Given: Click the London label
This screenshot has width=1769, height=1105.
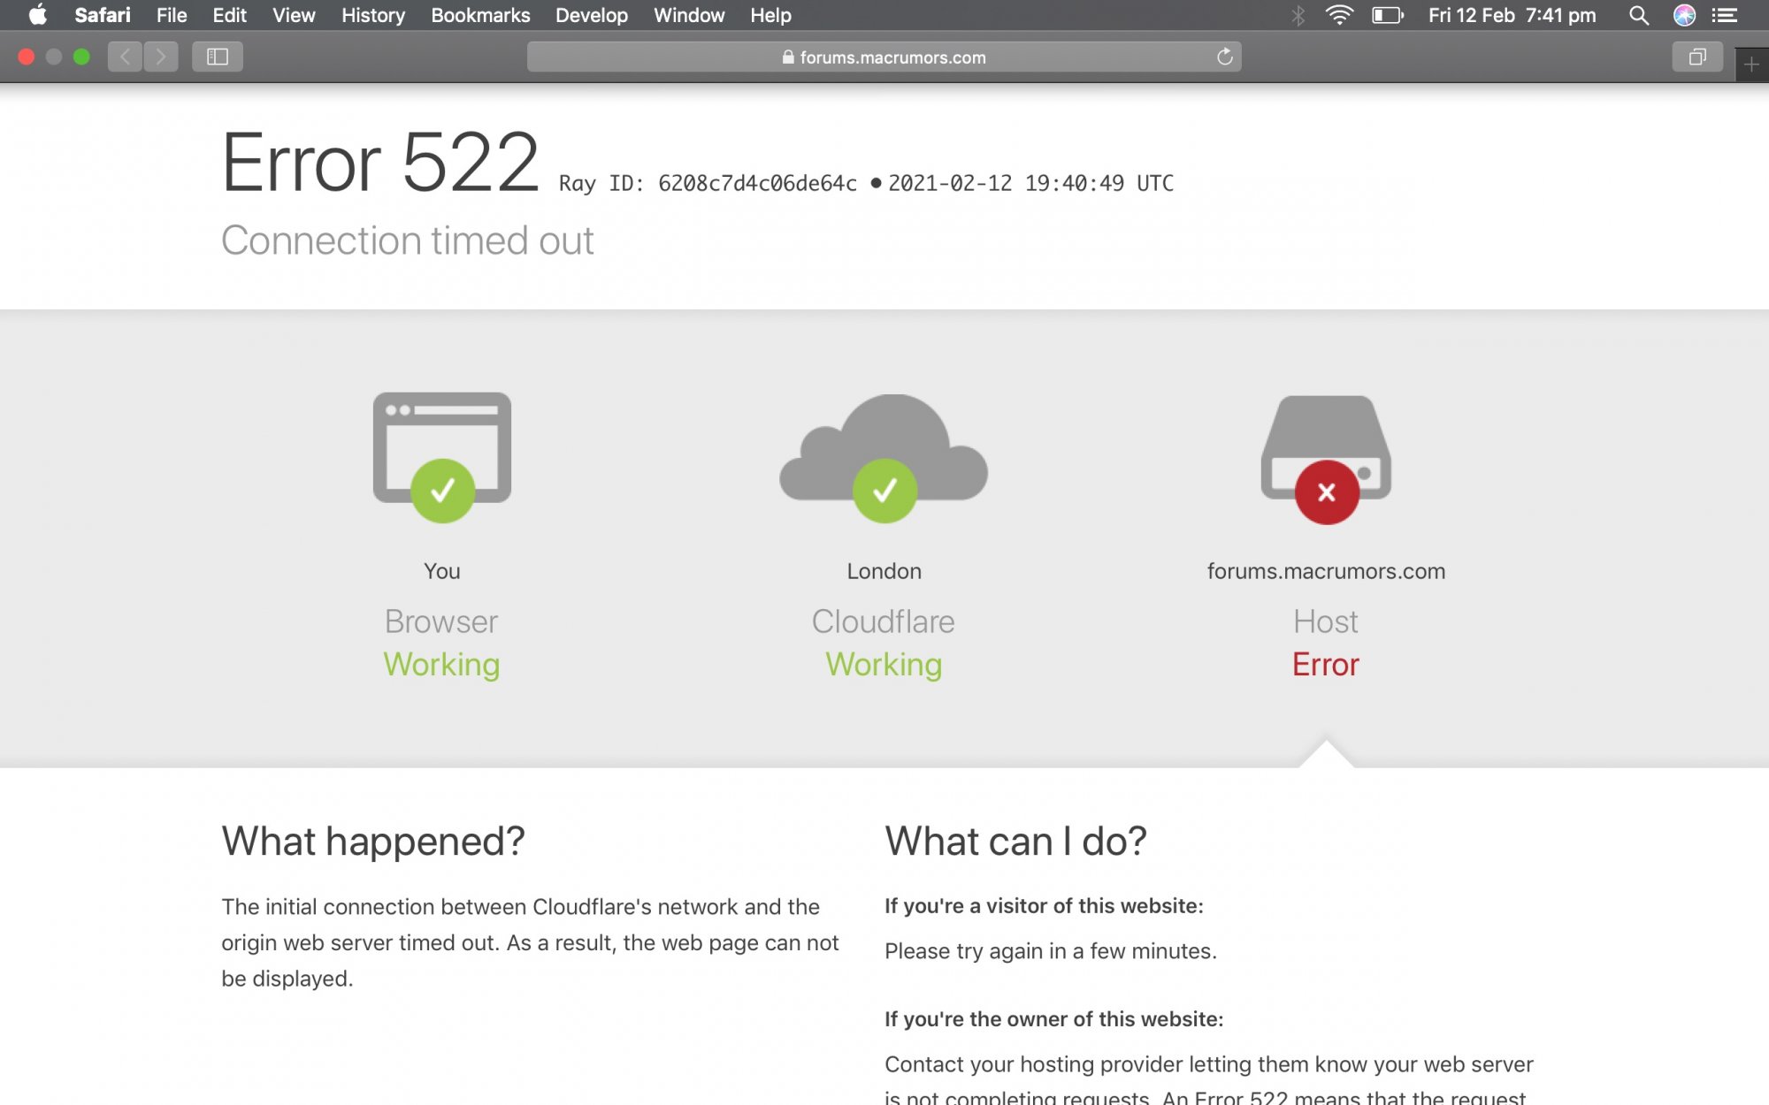Looking at the screenshot, I should pos(884,571).
